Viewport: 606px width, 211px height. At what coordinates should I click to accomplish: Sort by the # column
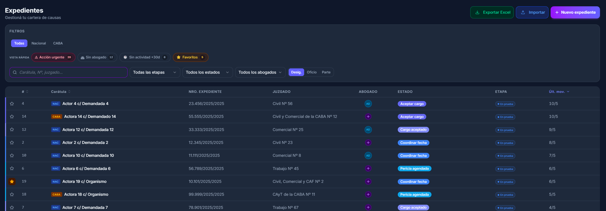pos(25,92)
